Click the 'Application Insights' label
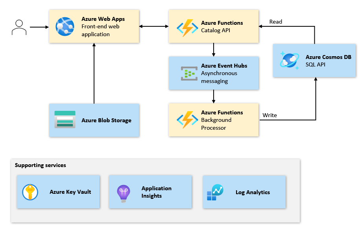360x226 pixels. [156, 192]
